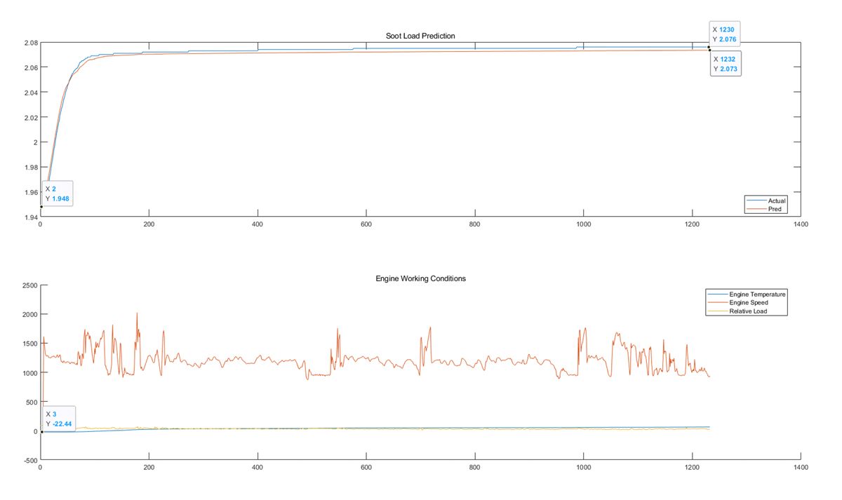Click the orange line sample beside "Engine Speed"
The width and height of the screenshot is (842, 500).
click(717, 303)
